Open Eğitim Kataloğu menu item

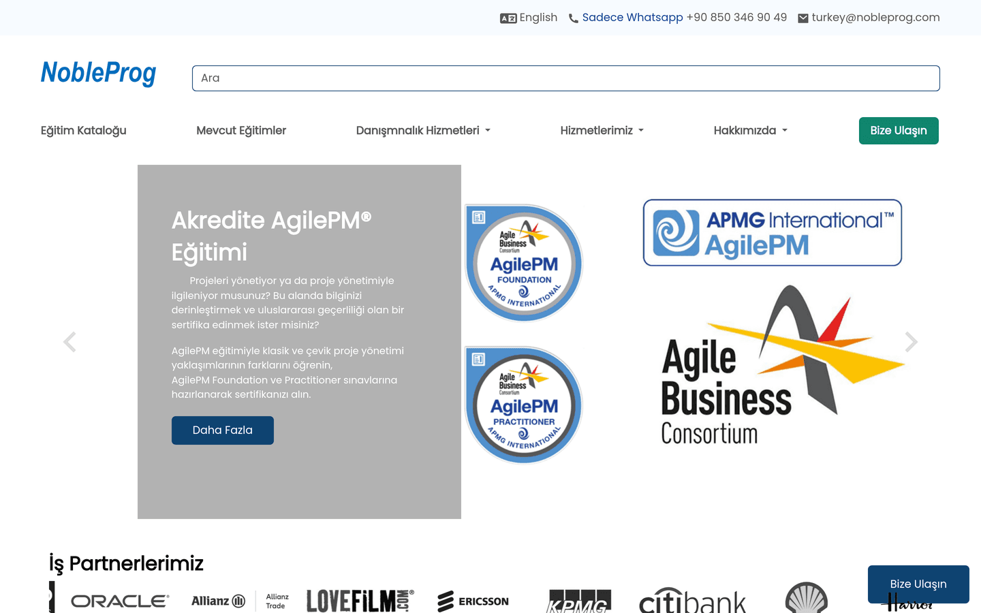point(84,130)
